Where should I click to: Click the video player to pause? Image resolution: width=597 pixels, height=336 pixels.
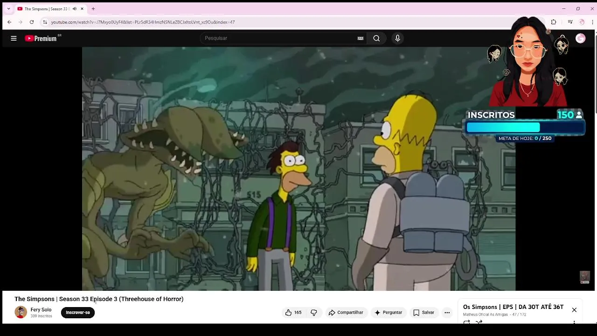(298, 168)
